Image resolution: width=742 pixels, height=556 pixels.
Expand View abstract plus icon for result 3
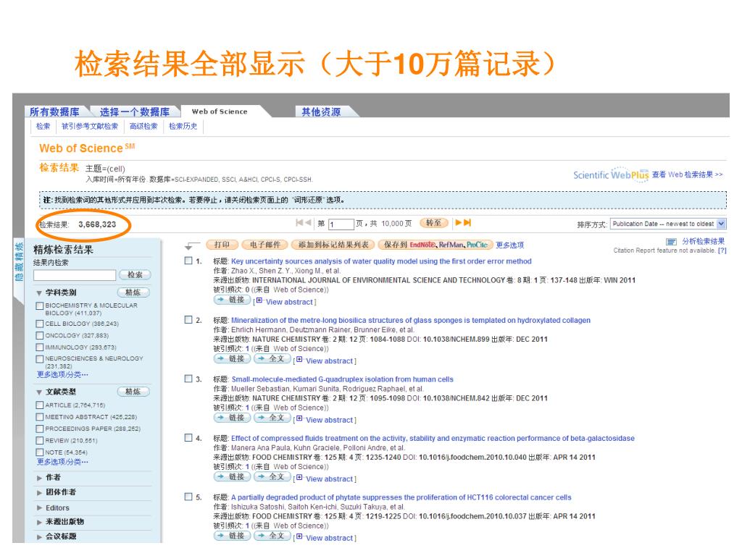pos(299,419)
